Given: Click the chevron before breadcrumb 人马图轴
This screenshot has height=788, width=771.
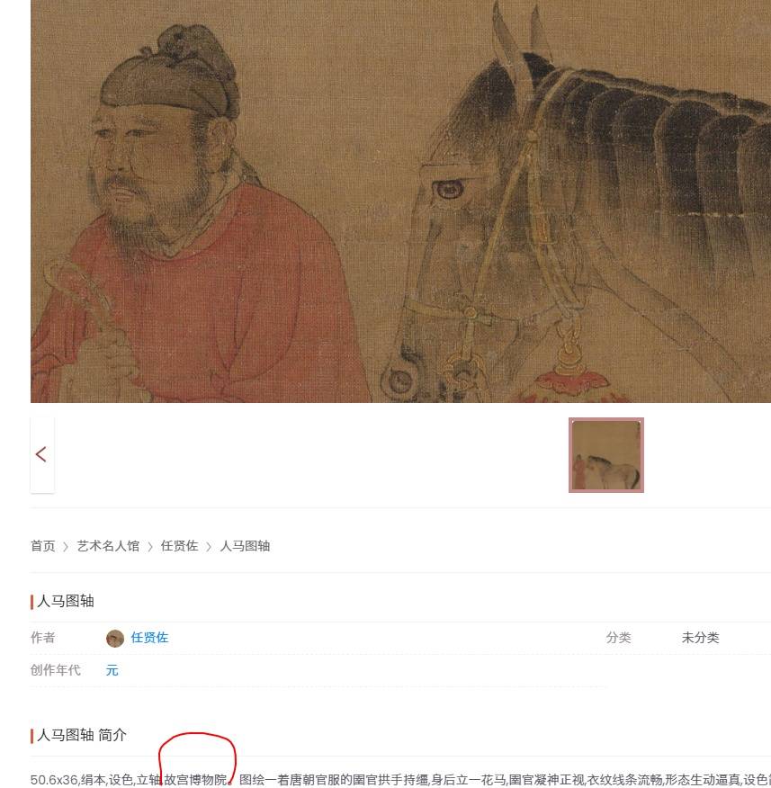Looking at the screenshot, I should (209, 547).
